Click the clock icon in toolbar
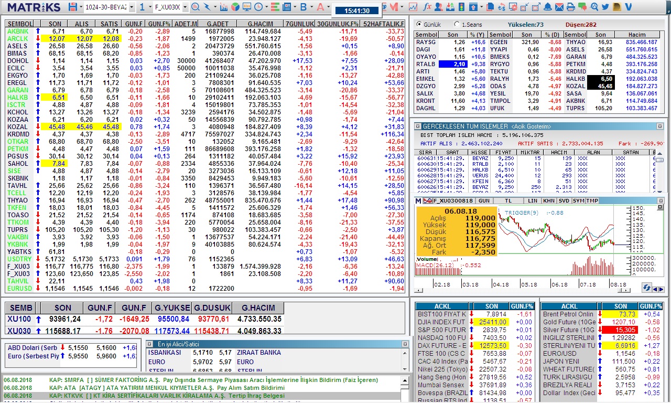This screenshot has width=671, height=403. click(259, 7)
